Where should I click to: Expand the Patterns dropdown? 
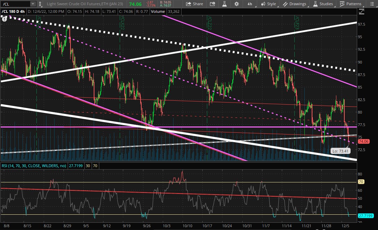point(352,4)
